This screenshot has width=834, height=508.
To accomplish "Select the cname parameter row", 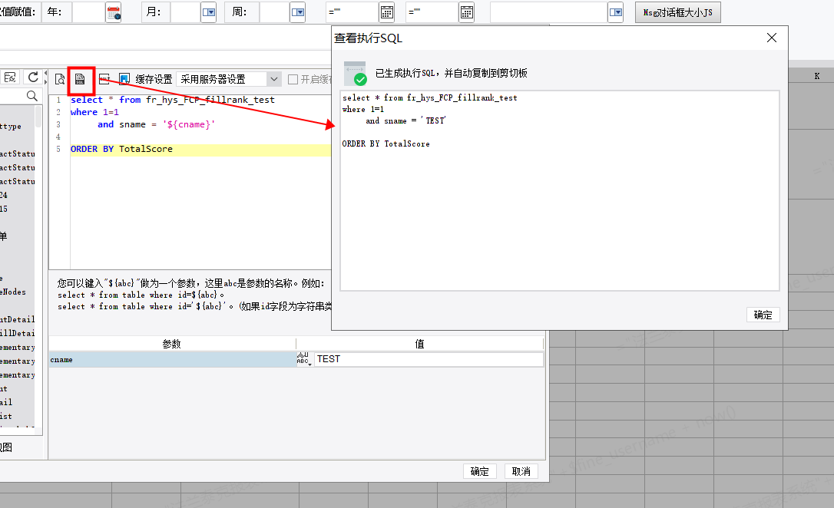I will tap(172, 360).
